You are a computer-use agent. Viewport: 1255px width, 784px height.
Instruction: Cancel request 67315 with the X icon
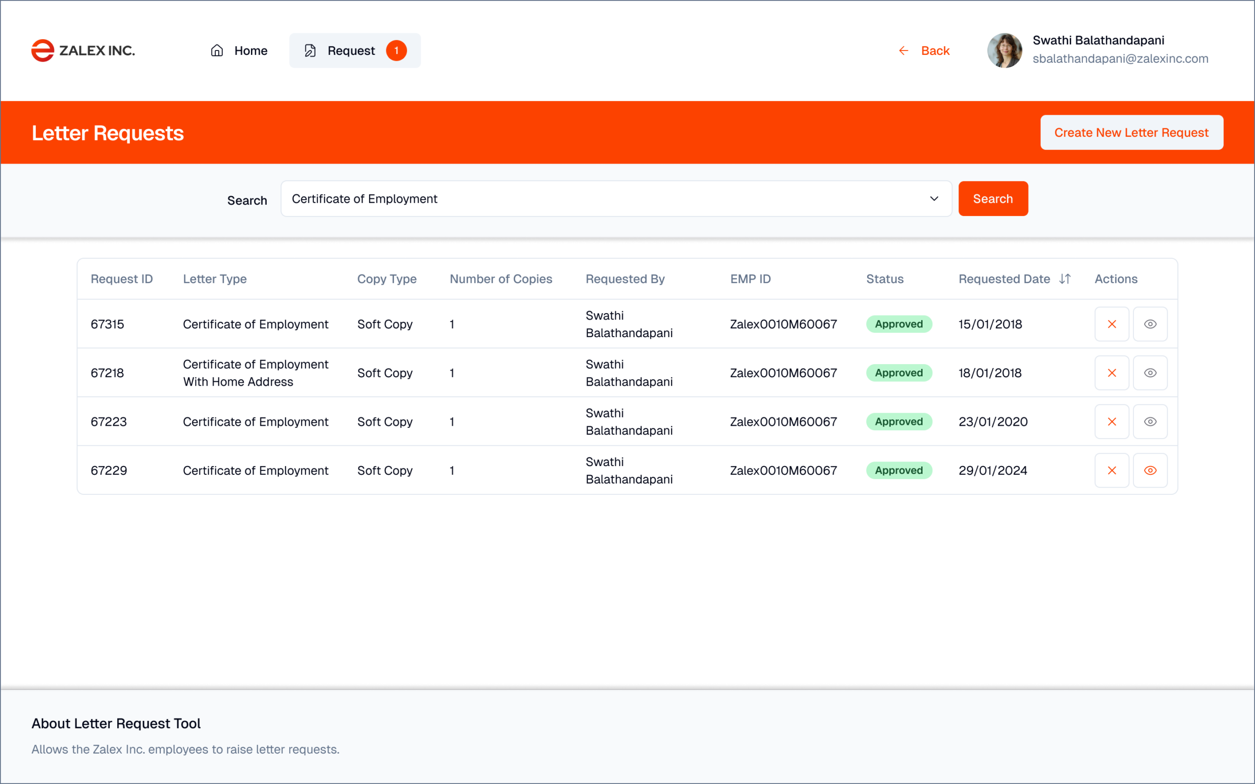(1112, 324)
